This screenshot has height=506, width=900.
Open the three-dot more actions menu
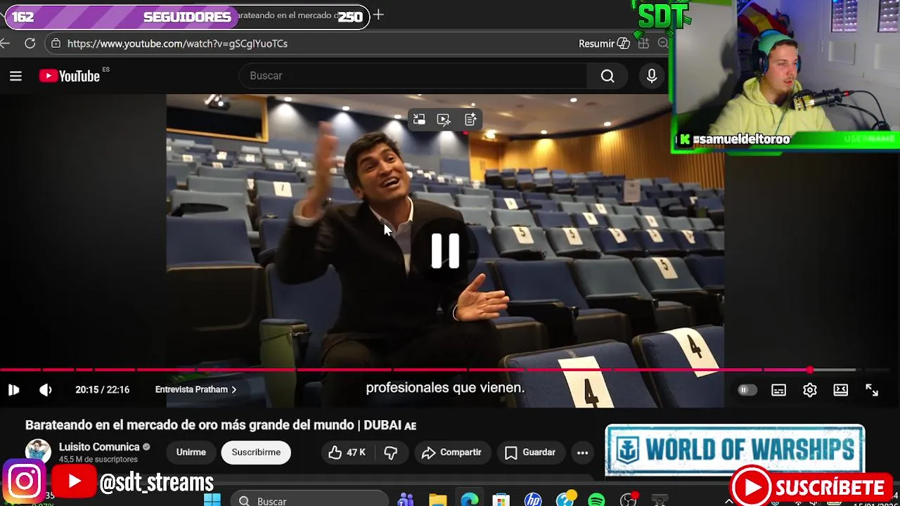[583, 453]
